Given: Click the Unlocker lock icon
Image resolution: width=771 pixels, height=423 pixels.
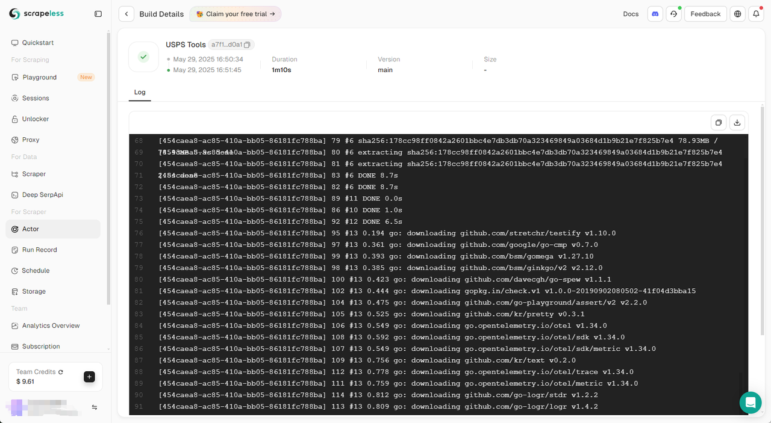Looking at the screenshot, I should point(15,119).
